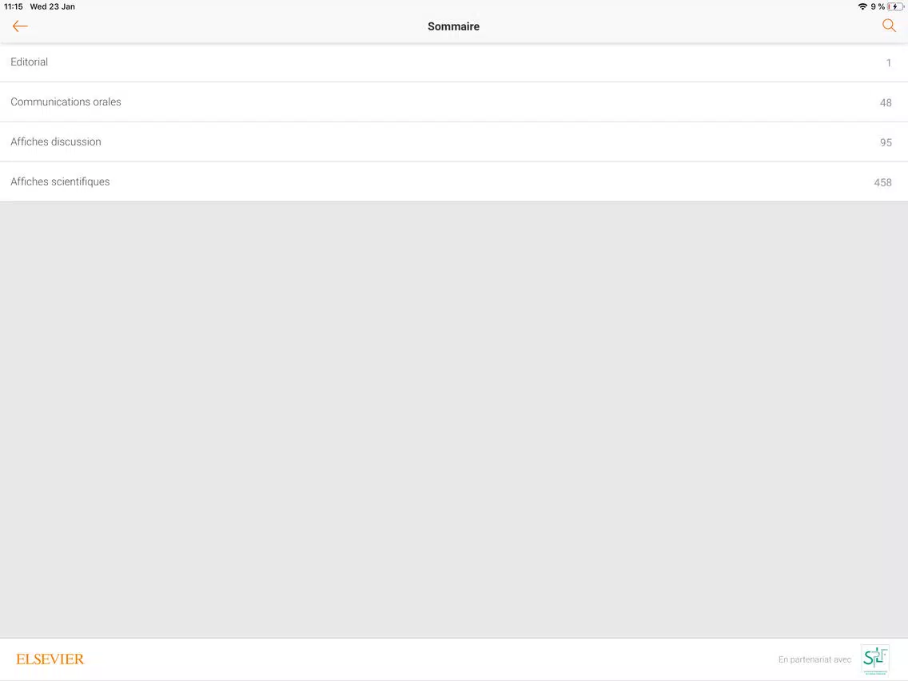
Task: Open the Editorial section
Action: click(454, 62)
